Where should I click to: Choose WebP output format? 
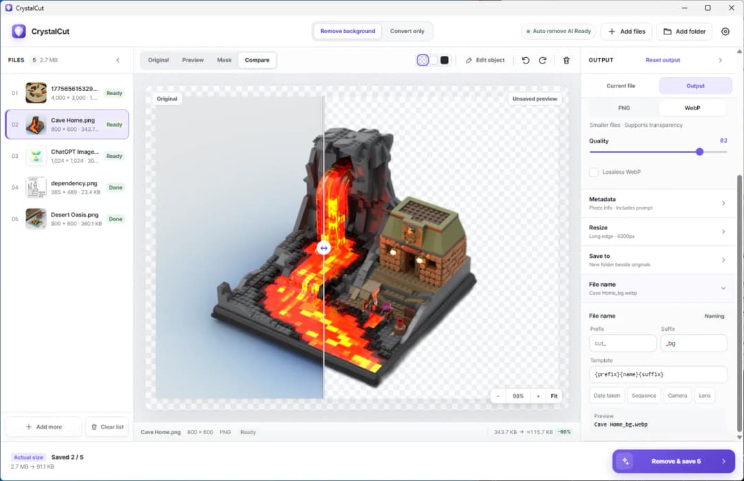tap(692, 108)
